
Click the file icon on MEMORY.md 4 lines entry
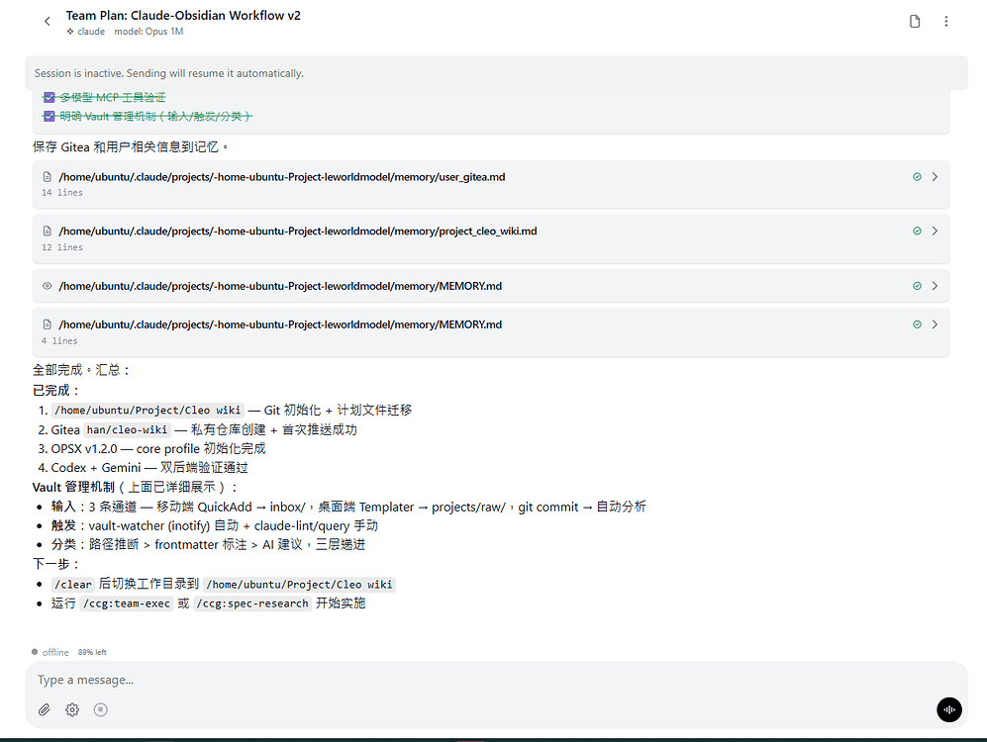(x=48, y=325)
